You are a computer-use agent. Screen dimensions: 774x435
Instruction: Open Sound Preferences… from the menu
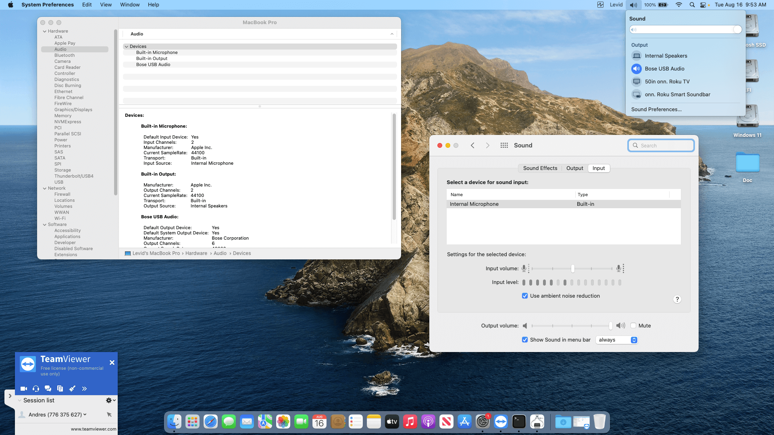tap(656, 110)
